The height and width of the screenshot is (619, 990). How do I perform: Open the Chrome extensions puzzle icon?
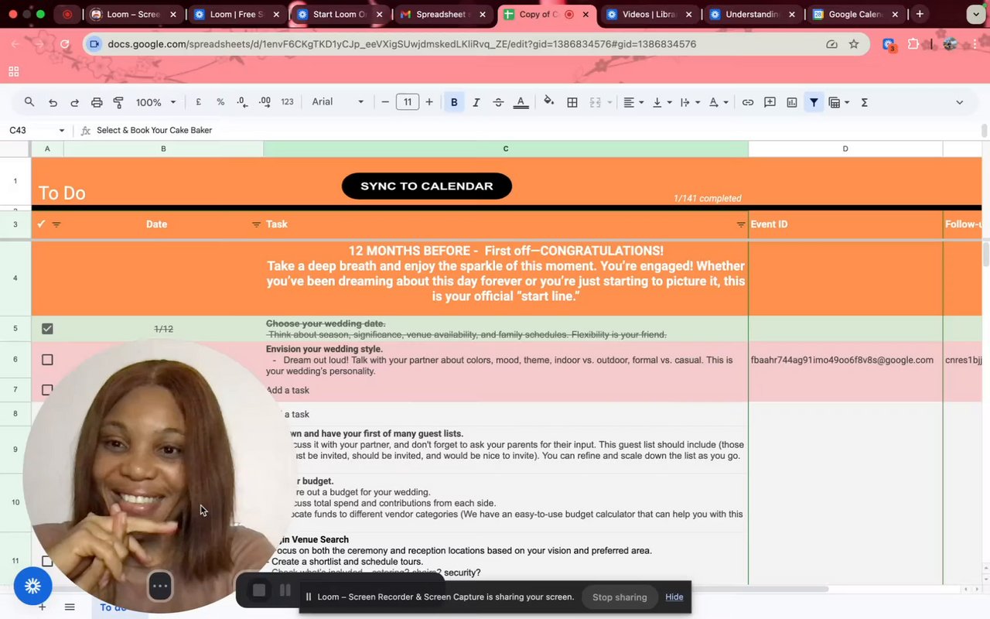[x=913, y=44]
